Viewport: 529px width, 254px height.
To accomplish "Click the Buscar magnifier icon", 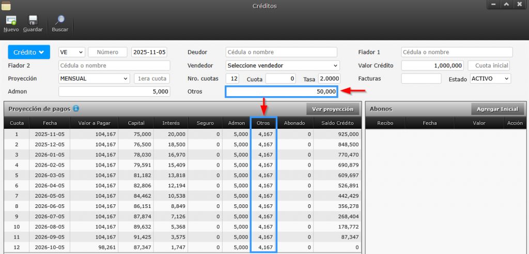I will pyautogui.click(x=60, y=21).
